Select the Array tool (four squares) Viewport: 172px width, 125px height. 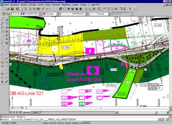coord(7,35)
